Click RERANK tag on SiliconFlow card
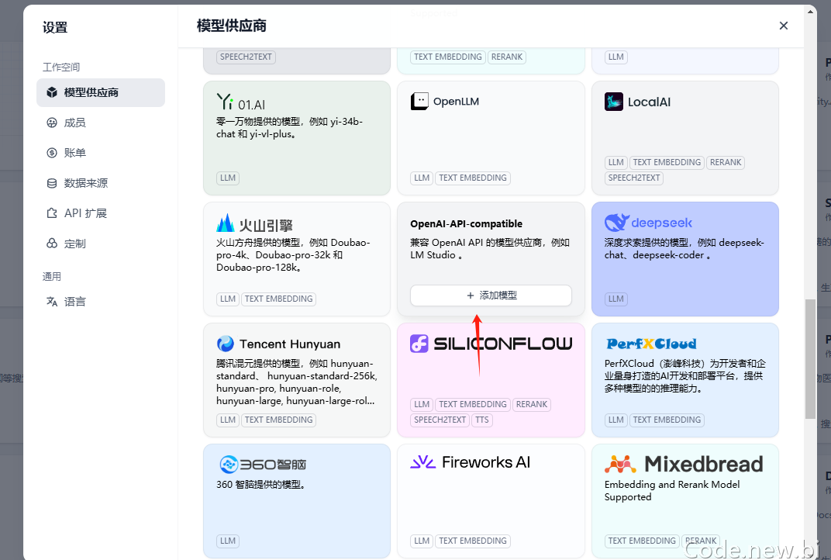This screenshot has height=560, width=831. [x=532, y=405]
